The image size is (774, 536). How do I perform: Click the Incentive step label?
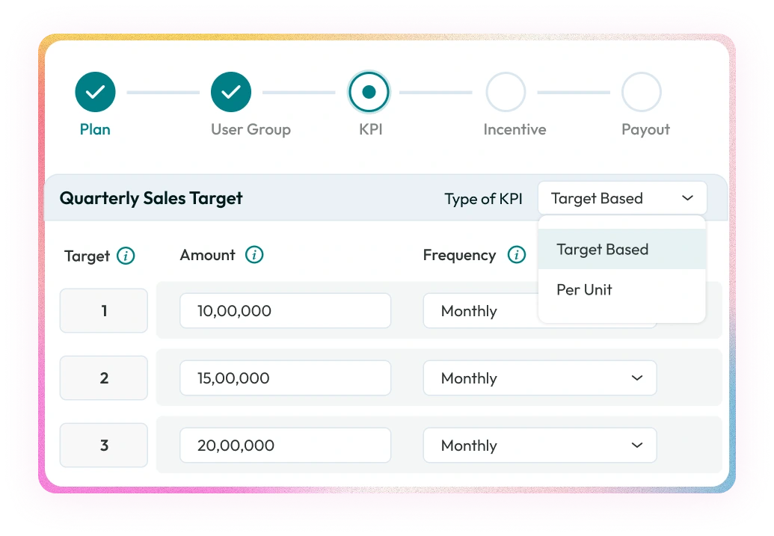pos(515,129)
